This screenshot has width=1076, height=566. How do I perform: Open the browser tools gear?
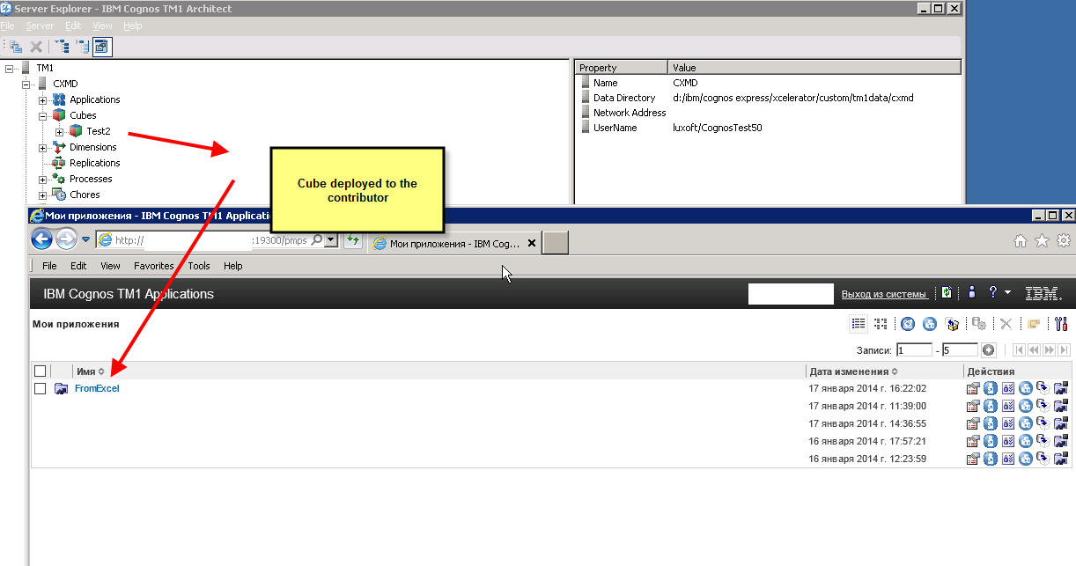coord(1063,240)
